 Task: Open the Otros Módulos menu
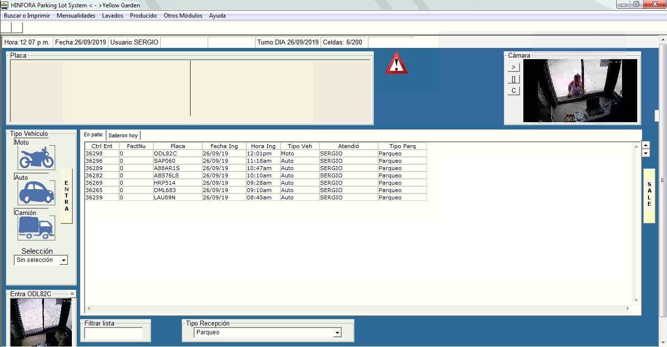183,16
